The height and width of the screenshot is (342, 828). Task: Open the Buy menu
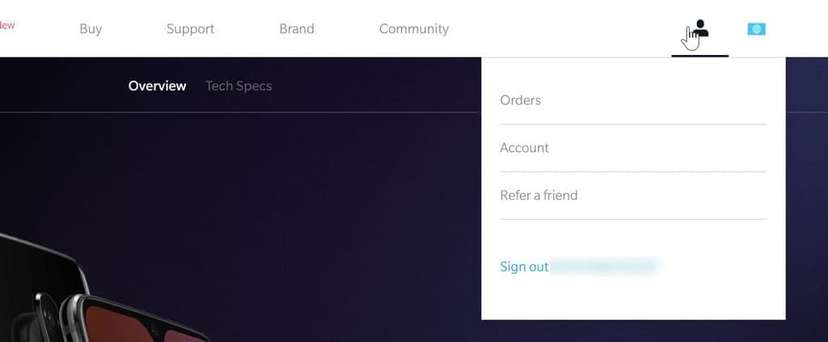tap(91, 28)
